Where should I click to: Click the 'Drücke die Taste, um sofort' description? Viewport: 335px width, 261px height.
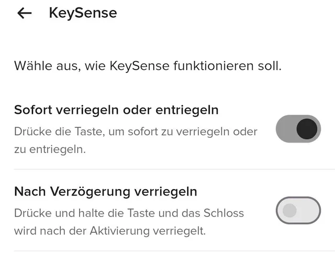(136, 131)
